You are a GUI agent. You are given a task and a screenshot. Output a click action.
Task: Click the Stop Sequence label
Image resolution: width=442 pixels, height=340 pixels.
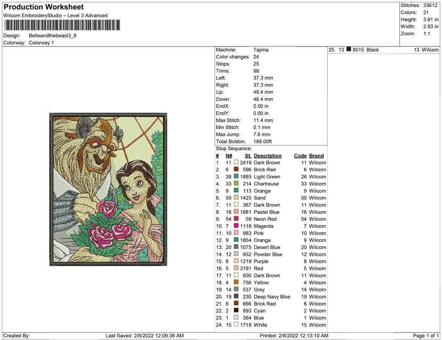pos(234,149)
